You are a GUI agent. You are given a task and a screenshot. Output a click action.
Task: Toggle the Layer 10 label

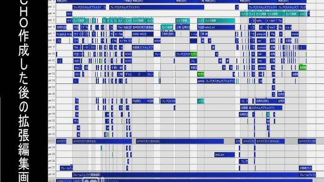[51, 54]
